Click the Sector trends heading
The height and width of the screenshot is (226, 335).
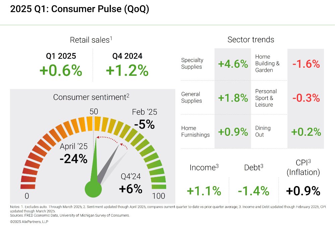[x=251, y=40]
